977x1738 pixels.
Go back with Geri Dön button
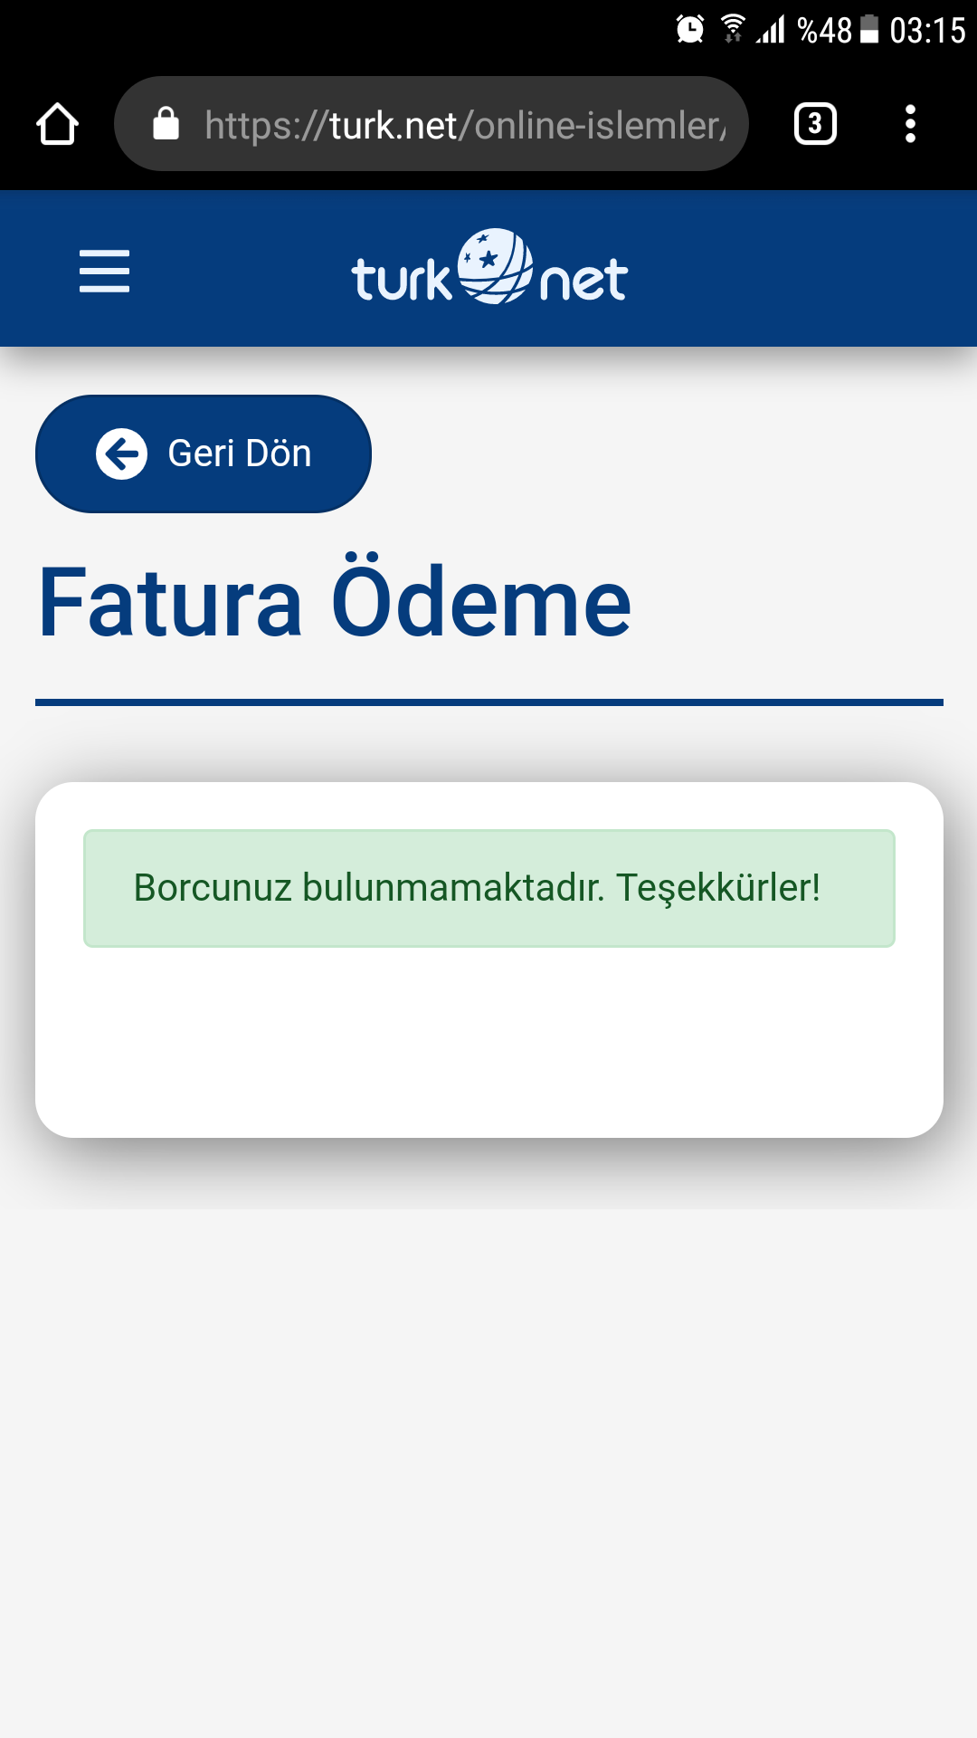click(x=204, y=454)
